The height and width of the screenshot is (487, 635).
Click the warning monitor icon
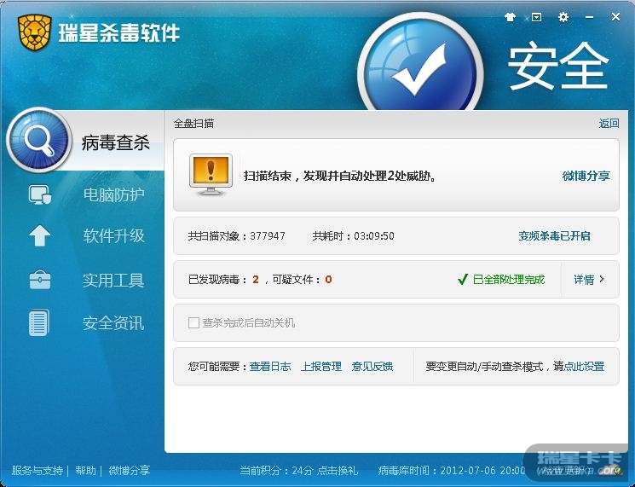pos(211,174)
